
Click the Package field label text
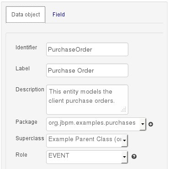click(x=26, y=122)
